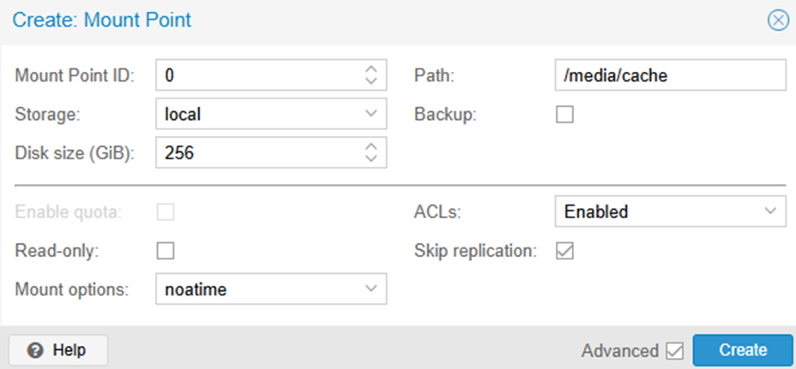Image resolution: width=796 pixels, height=369 pixels.
Task: Click the Create button
Action: pyautogui.click(x=743, y=350)
